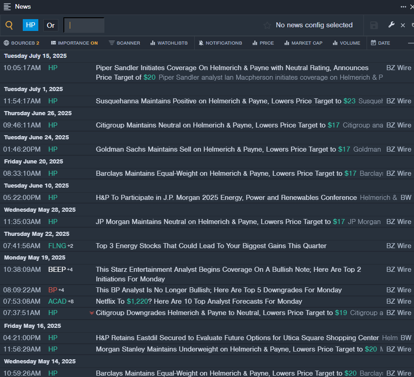Expand the +2 tickers next to FLNG

(70, 246)
